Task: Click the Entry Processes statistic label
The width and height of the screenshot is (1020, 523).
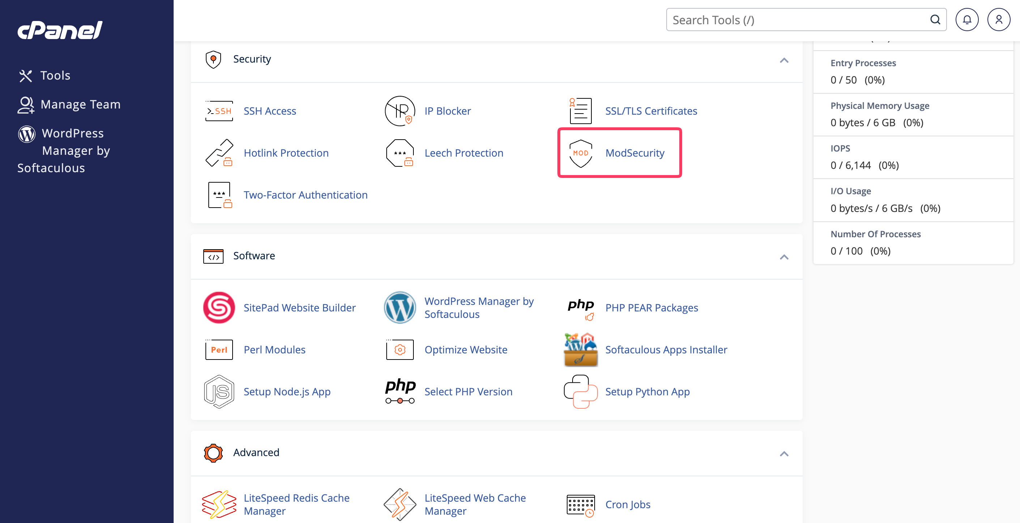Action: click(x=863, y=63)
